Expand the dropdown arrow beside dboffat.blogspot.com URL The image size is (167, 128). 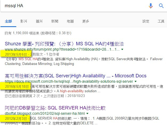(87, 114)
